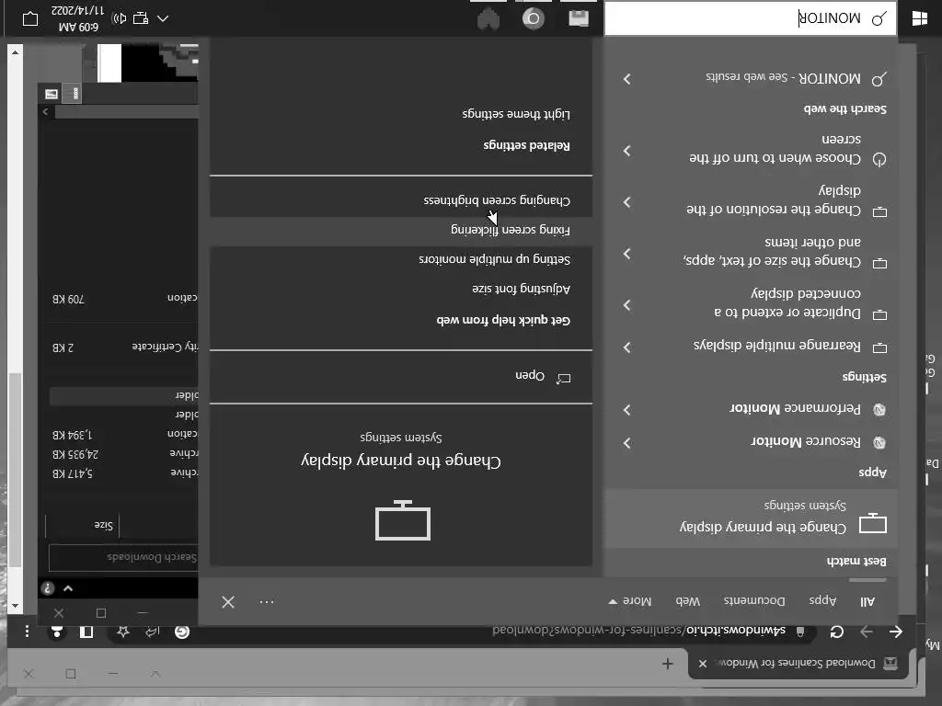Click Search Downloads field in File Explorer
942x706 pixels.
123,558
